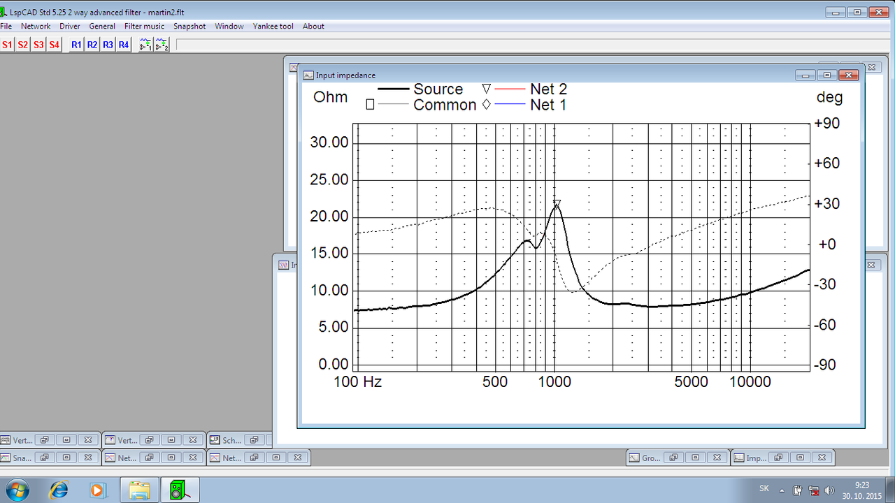Restore the minimized Sna... window

tap(44, 458)
